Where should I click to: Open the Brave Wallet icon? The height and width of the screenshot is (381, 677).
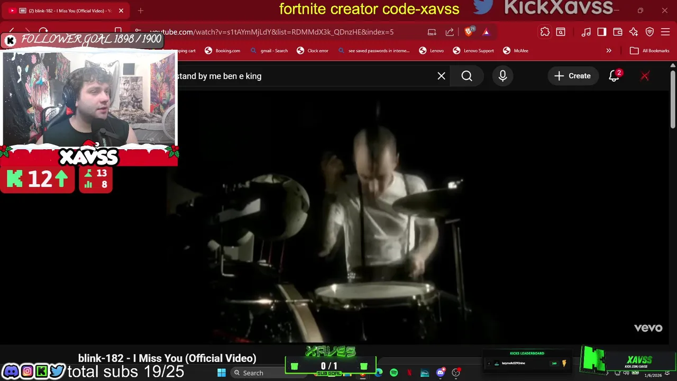tap(618, 32)
